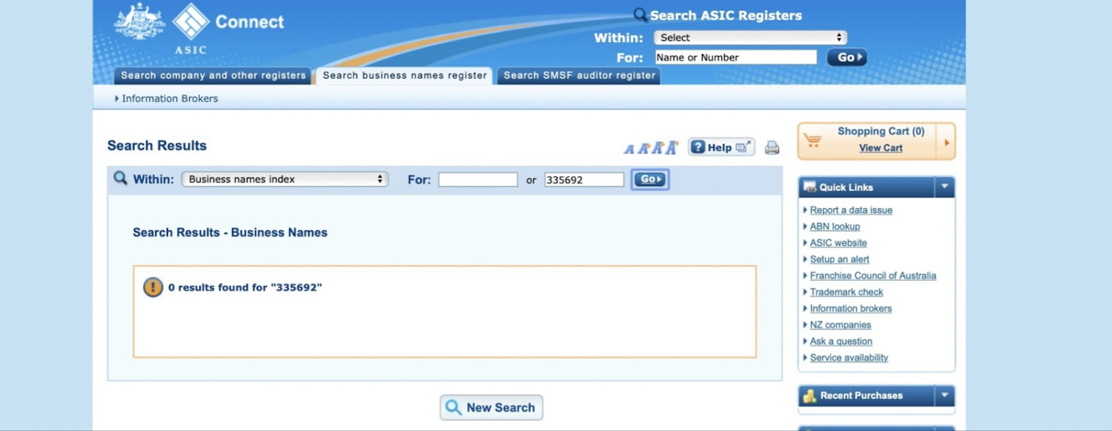Open the NZ companies link
Viewport: 1112px width, 431px height.
click(x=841, y=324)
